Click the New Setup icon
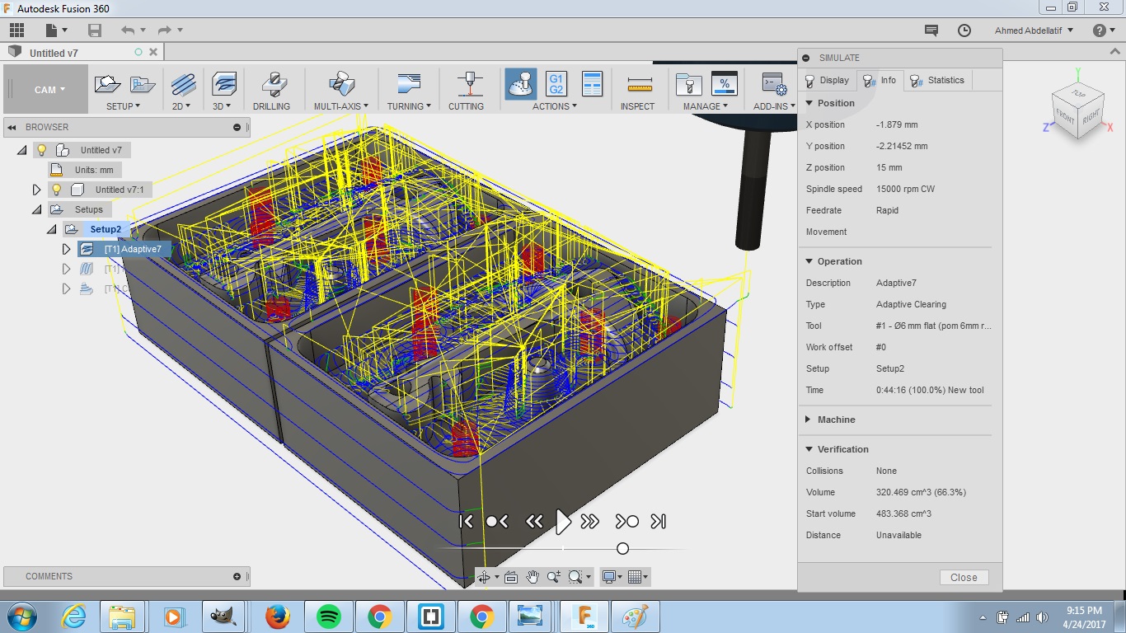1126x633 pixels. point(107,84)
